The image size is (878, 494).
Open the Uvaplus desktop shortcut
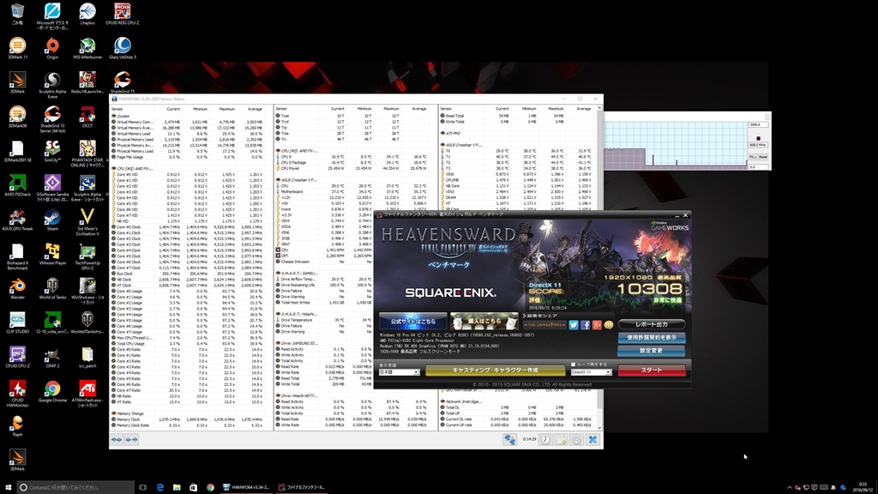click(87, 14)
